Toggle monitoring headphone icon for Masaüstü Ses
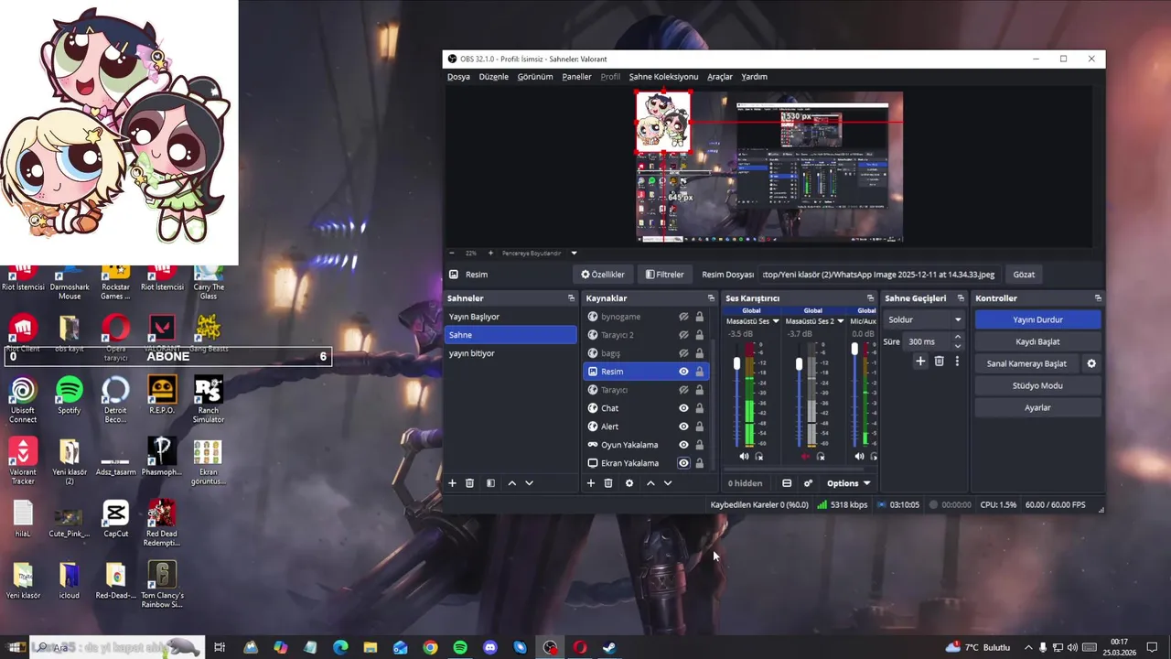The width and height of the screenshot is (1171, 659). 759,456
